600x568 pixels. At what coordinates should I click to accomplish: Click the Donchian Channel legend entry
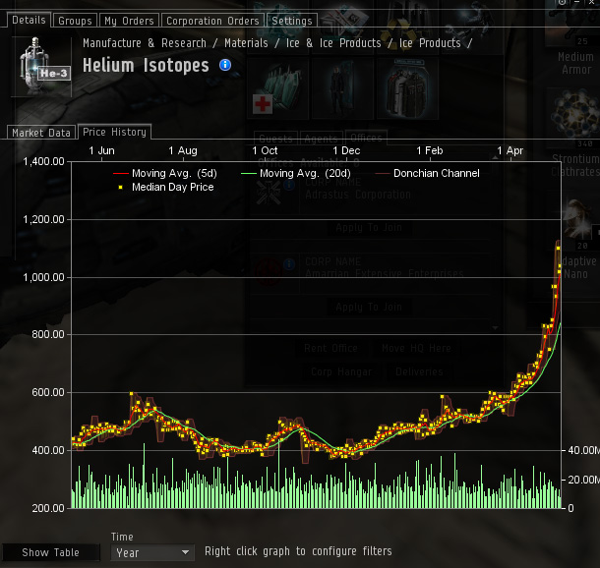[x=427, y=173]
